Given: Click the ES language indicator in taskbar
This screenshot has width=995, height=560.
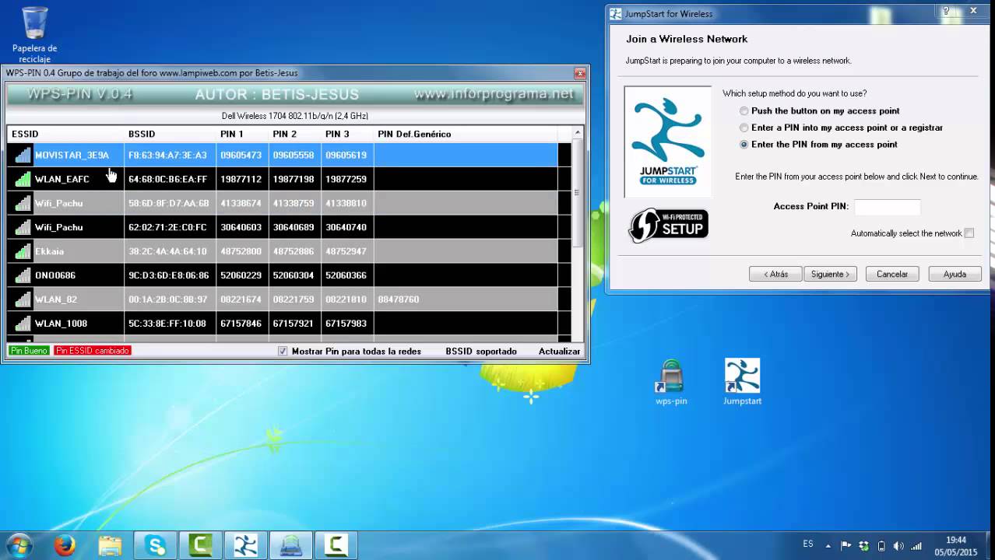Looking at the screenshot, I should coord(808,544).
